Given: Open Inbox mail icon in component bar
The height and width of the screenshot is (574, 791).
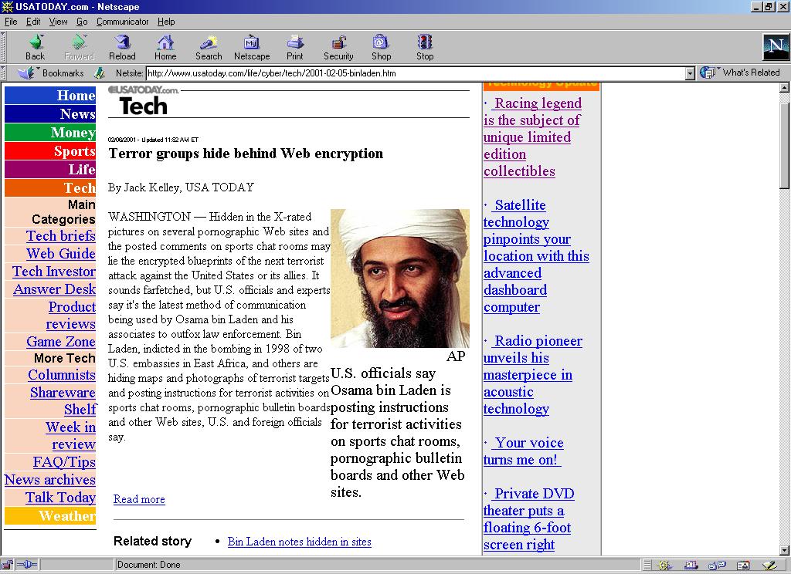Looking at the screenshot, I should click(x=691, y=566).
